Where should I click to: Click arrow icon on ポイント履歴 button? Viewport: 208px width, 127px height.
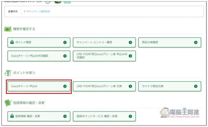point(65,42)
